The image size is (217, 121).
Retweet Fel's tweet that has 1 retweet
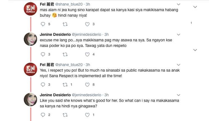pos(65,85)
